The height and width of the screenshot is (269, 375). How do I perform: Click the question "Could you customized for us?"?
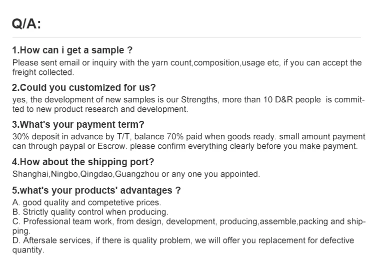pos(84,88)
